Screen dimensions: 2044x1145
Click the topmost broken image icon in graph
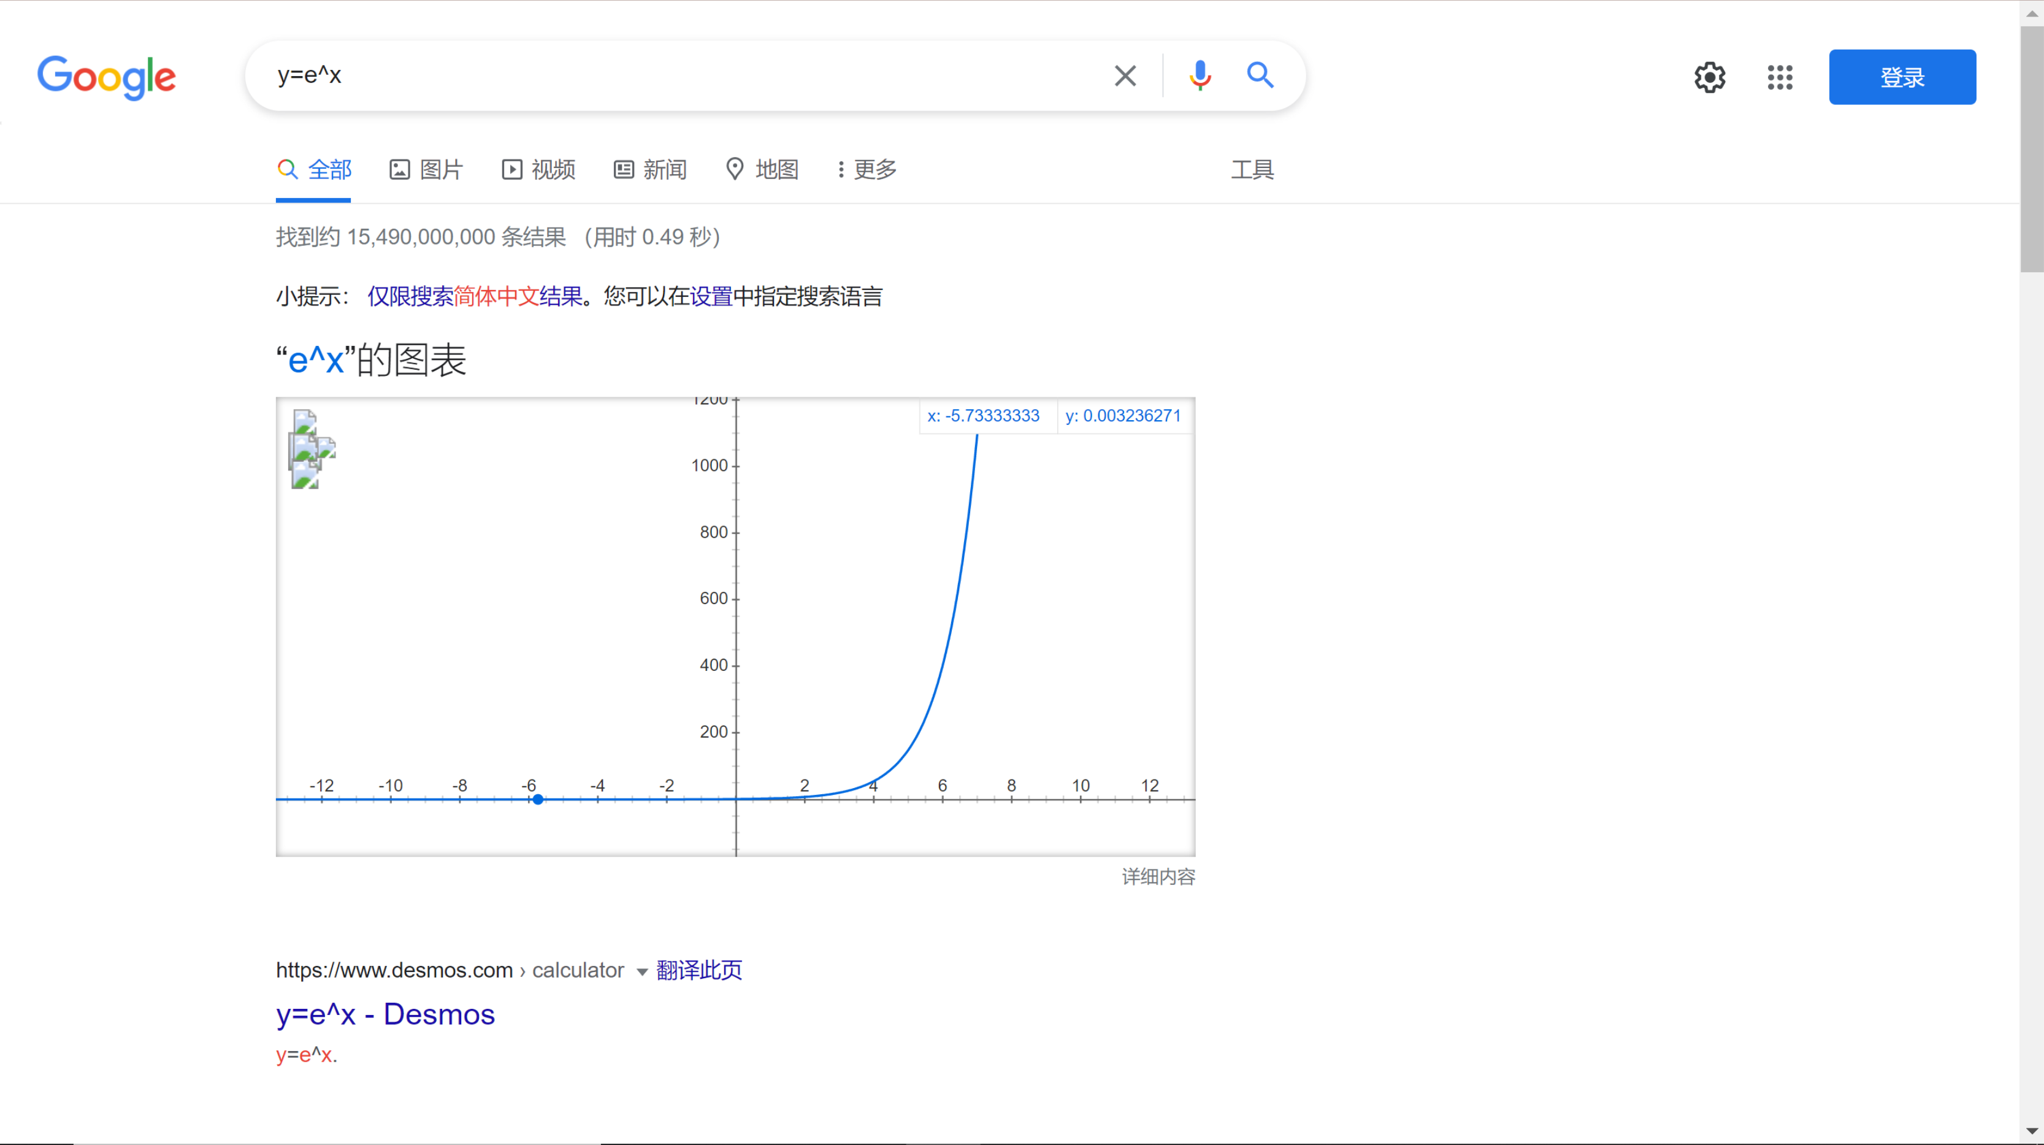coord(305,421)
